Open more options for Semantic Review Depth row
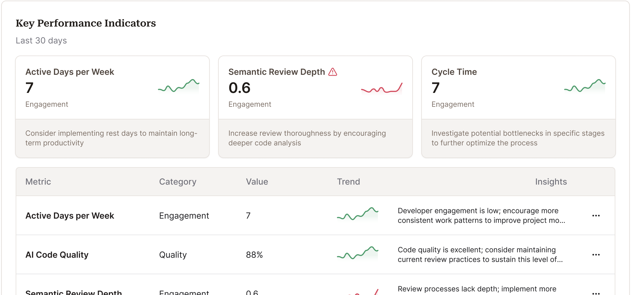 point(596,293)
